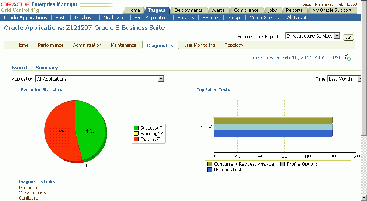Open the Configure link

tap(28, 198)
